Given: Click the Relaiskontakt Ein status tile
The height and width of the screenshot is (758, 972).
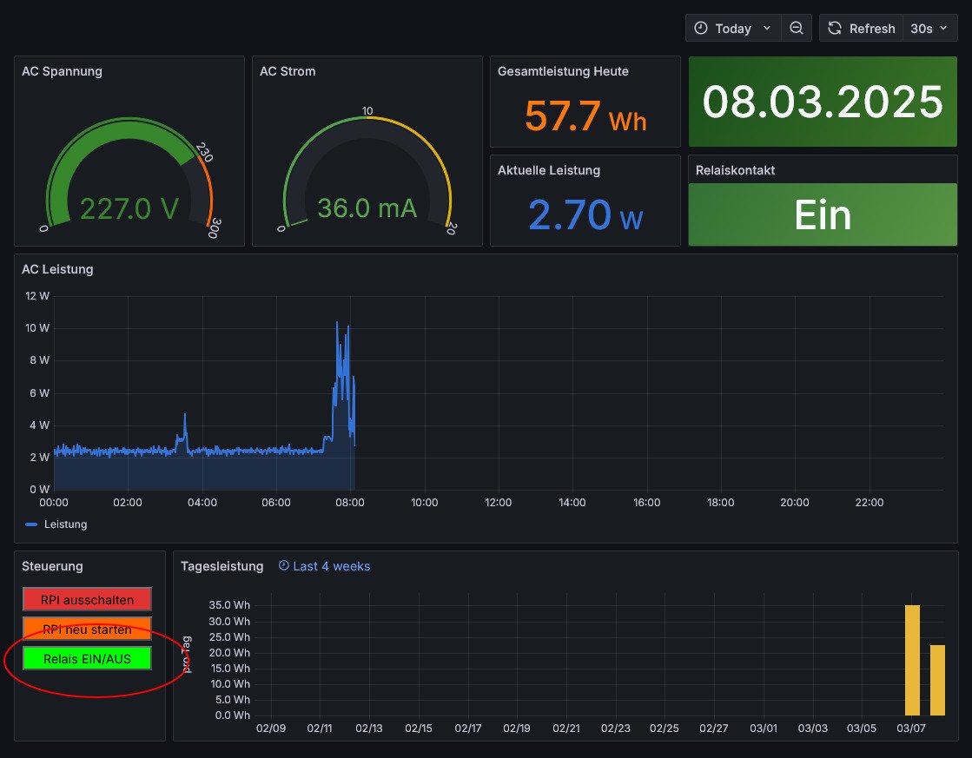Looking at the screenshot, I should coord(823,214).
